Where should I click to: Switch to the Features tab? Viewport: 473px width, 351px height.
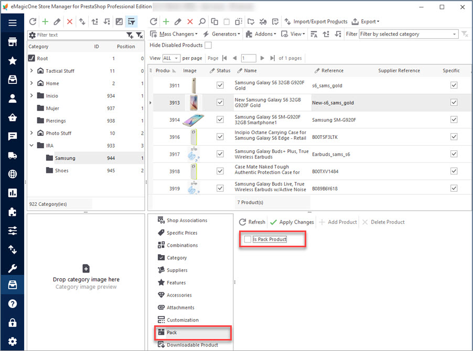pos(171,282)
